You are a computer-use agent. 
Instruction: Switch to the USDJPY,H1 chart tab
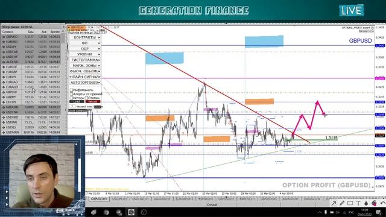tap(119, 198)
